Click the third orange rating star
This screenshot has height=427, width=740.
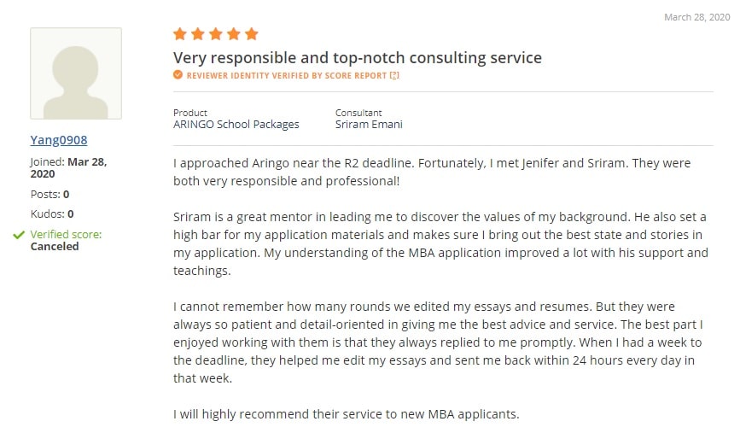click(216, 33)
